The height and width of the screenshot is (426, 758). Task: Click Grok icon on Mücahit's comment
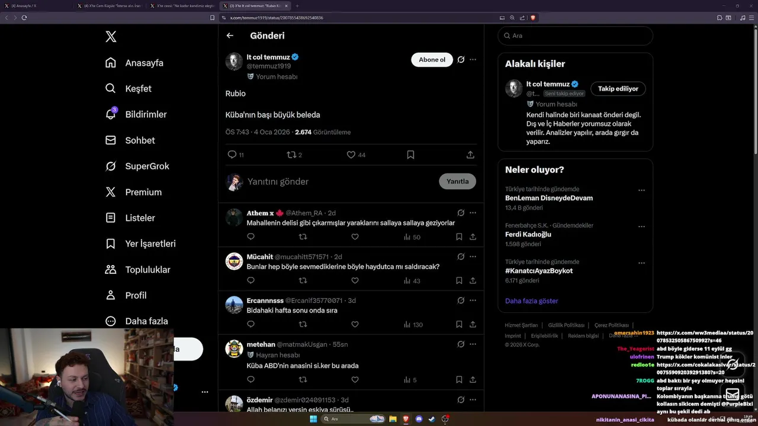(461, 257)
